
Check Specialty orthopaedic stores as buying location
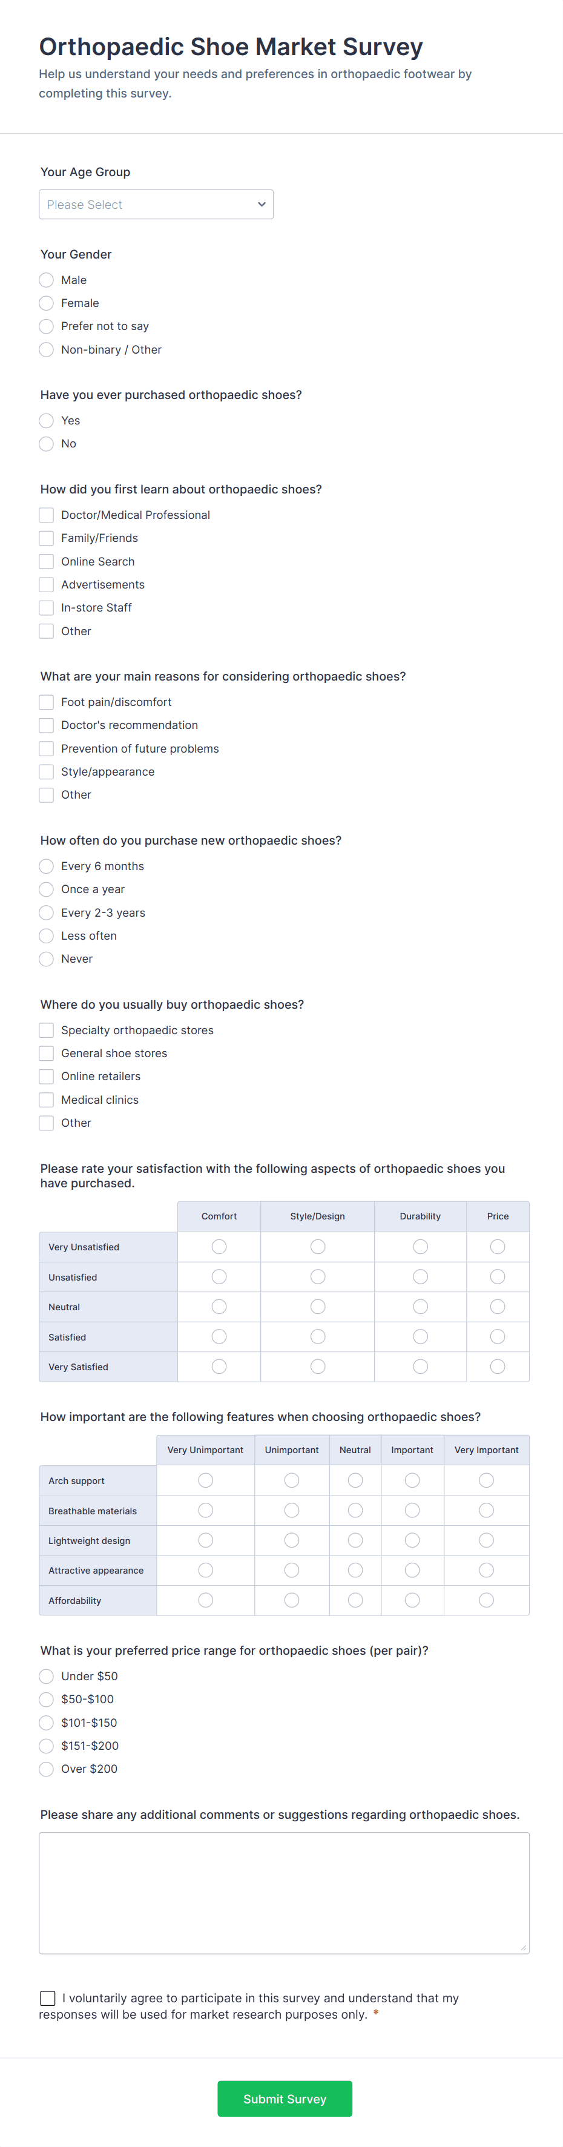click(46, 1029)
